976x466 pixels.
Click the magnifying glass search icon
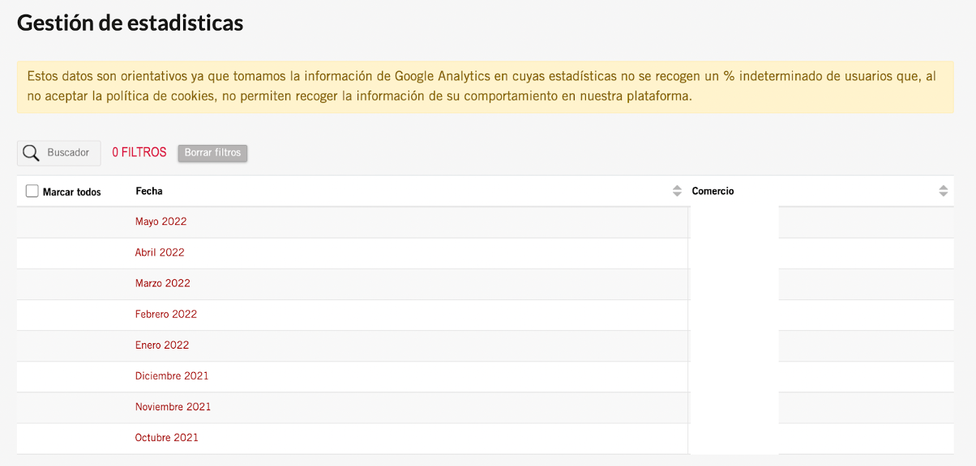point(31,153)
